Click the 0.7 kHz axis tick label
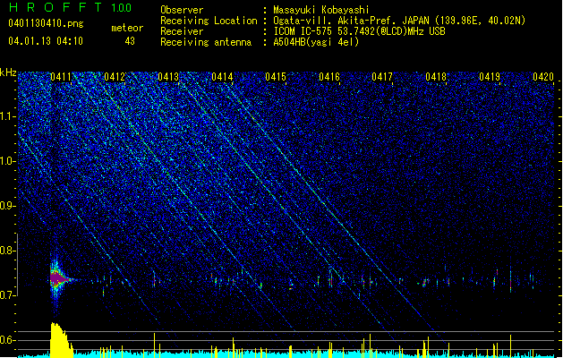This screenshot has width=563, height=358. coord(8,295)
